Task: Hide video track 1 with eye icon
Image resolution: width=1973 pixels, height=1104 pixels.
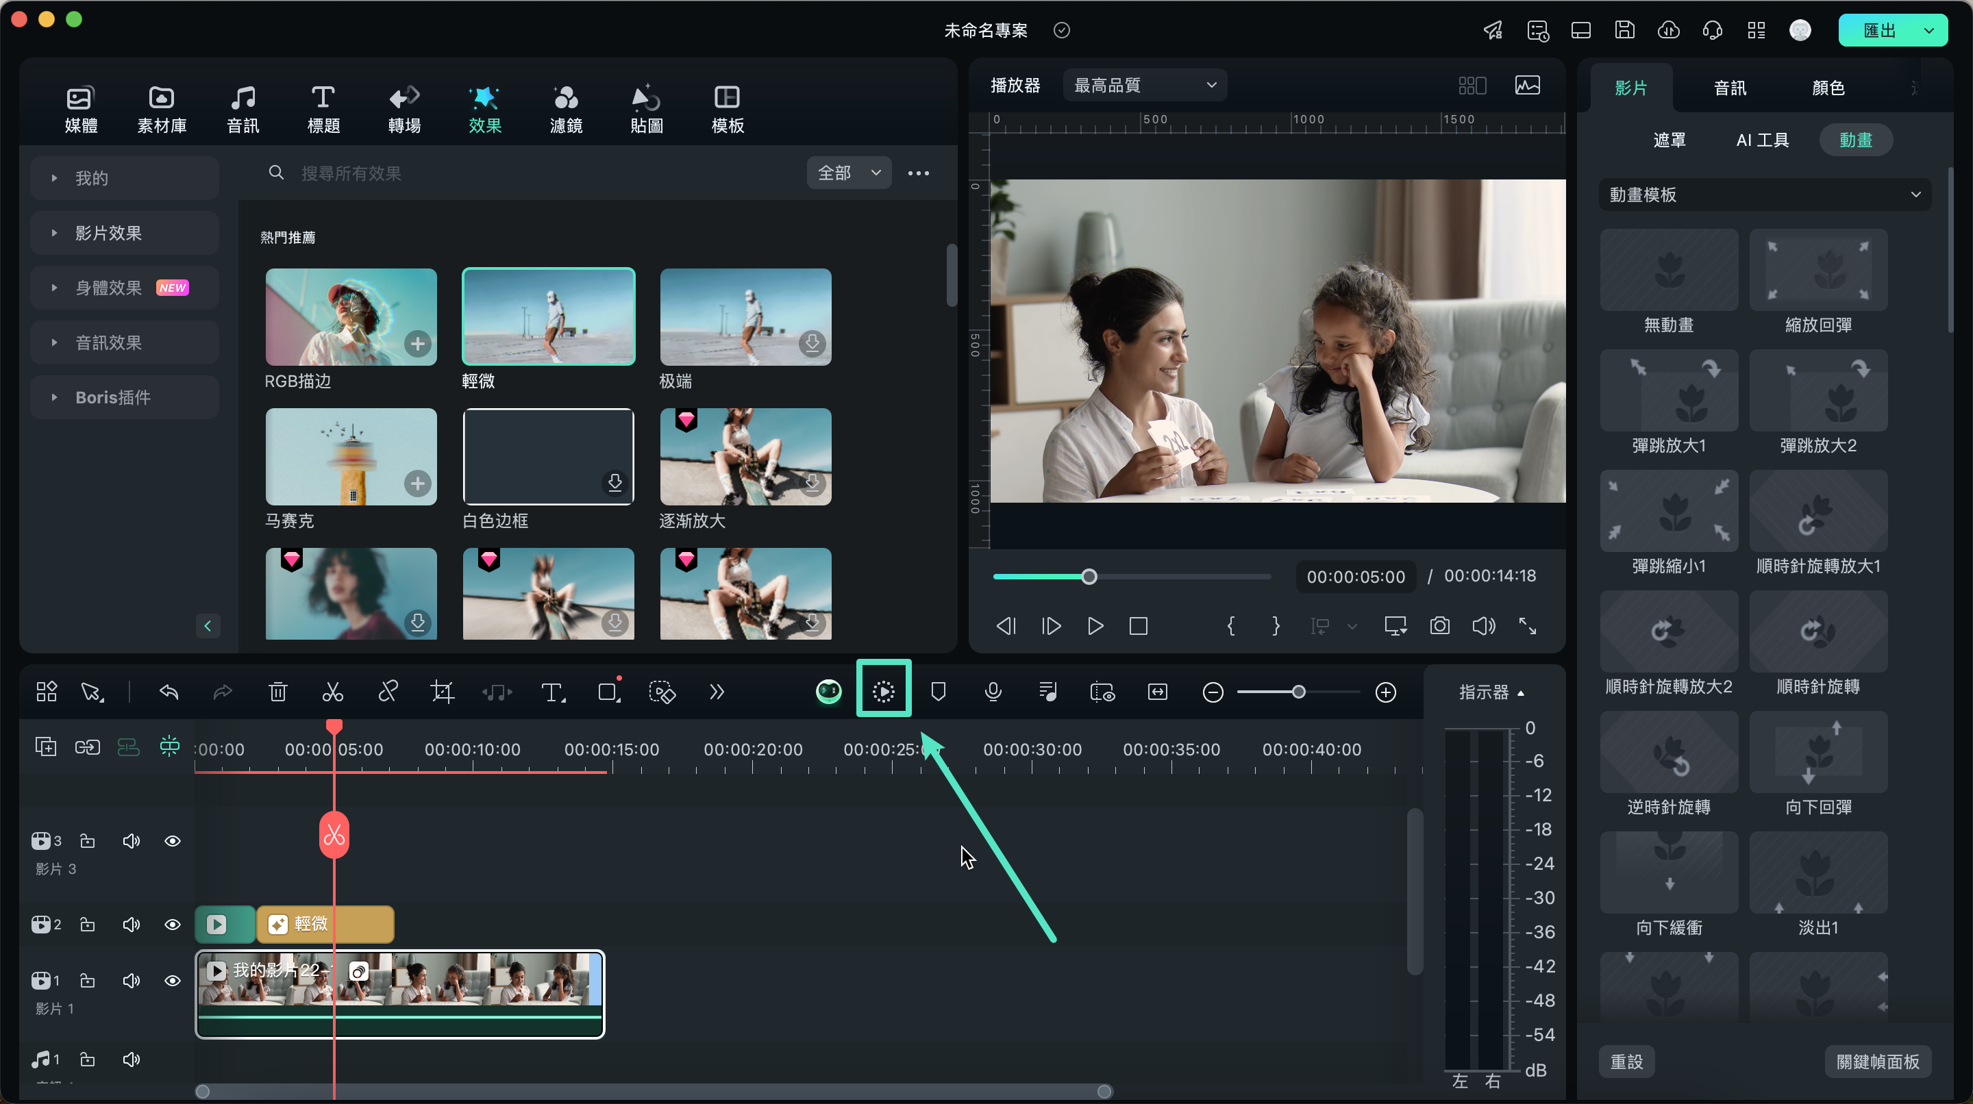Action: pyautogui.click(x=173, y=980)
